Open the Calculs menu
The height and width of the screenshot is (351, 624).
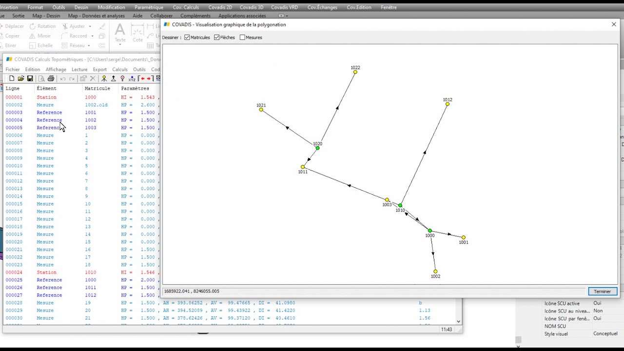coord(119,70)
